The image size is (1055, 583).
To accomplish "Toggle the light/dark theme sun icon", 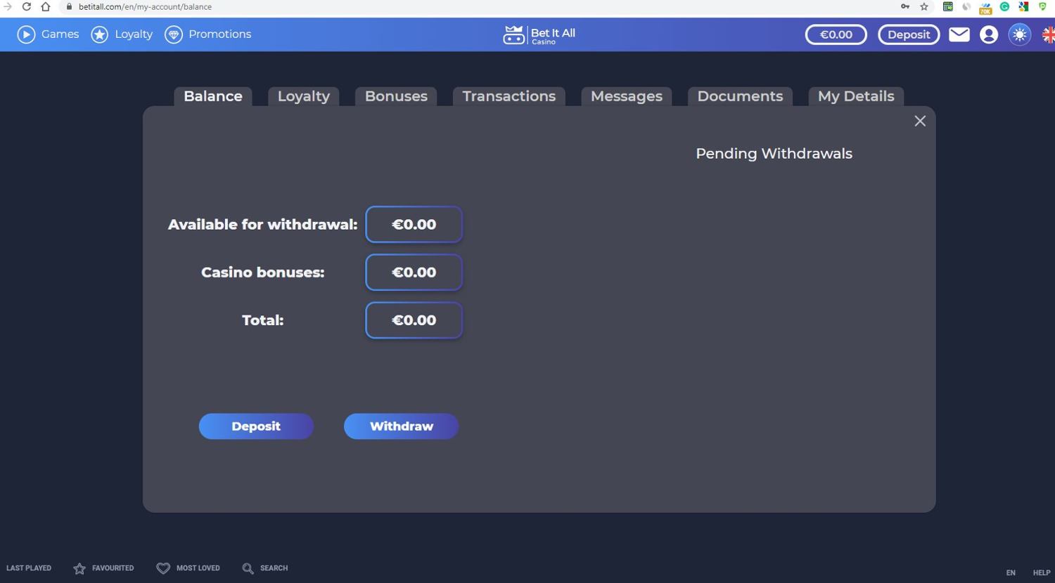I will (1019, 34).
